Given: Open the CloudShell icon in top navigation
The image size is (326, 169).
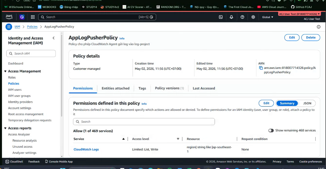Looking at the screenshot, I should coord(221,17).
